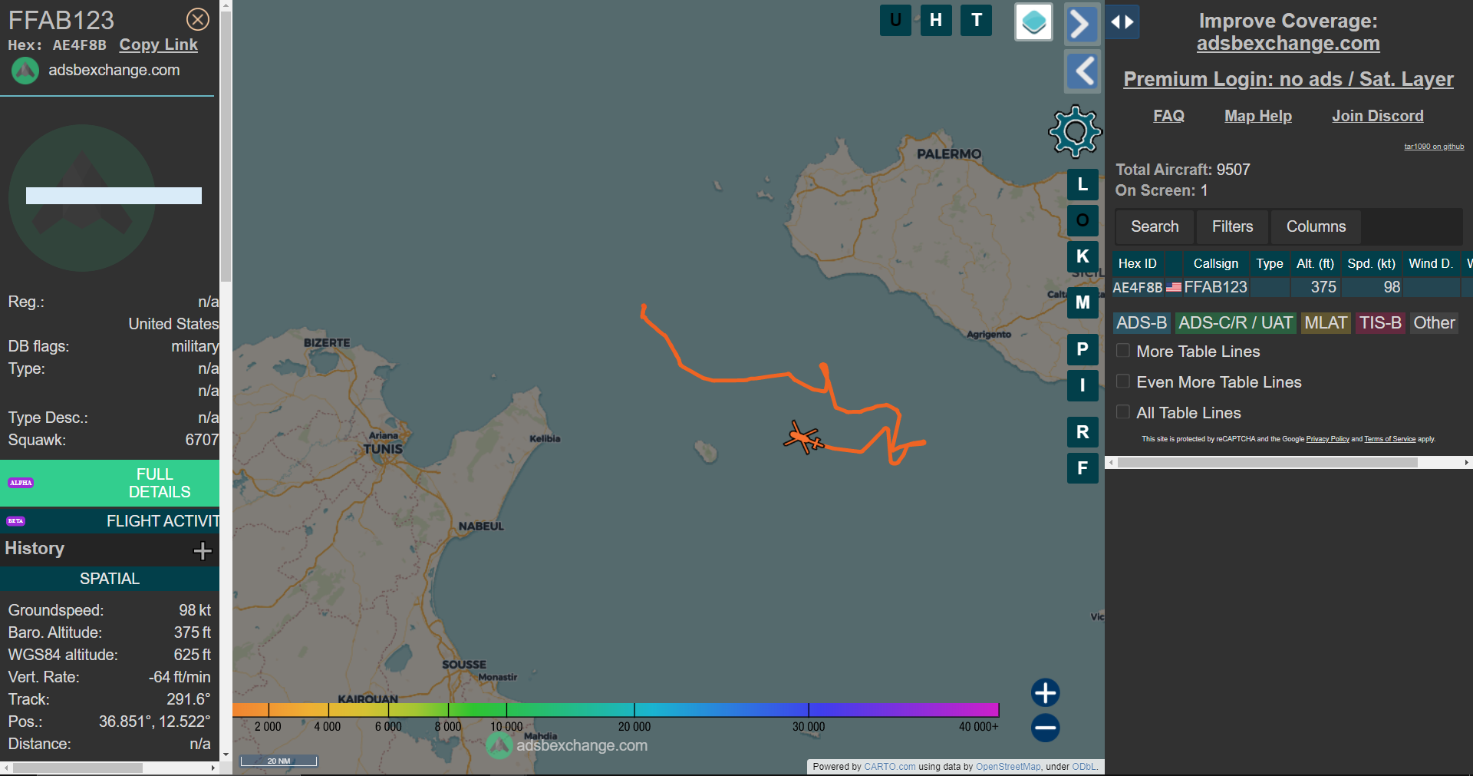The width and height of the screenshot is (1473, 776).
Task: Sort by Wind D. column header
Action: 1431,263
